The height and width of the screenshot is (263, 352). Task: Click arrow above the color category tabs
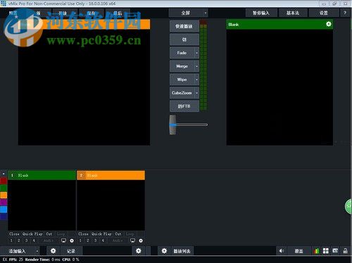tap(4, 174)
